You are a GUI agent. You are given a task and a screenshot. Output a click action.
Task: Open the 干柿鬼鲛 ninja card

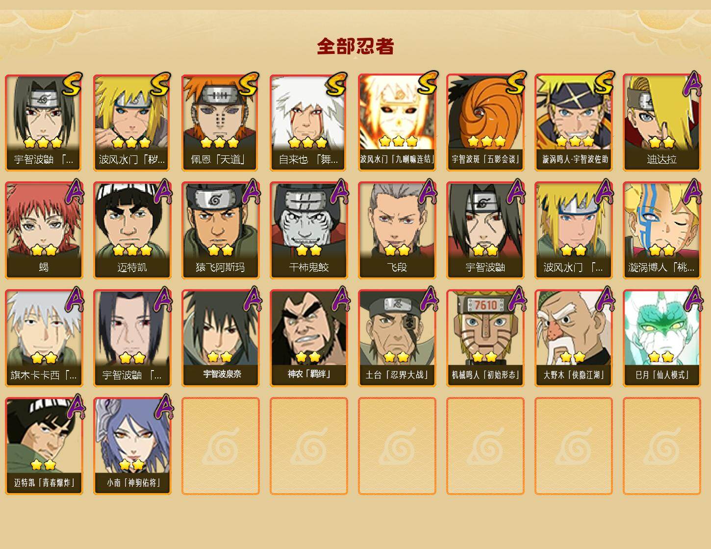coord(308,230)
